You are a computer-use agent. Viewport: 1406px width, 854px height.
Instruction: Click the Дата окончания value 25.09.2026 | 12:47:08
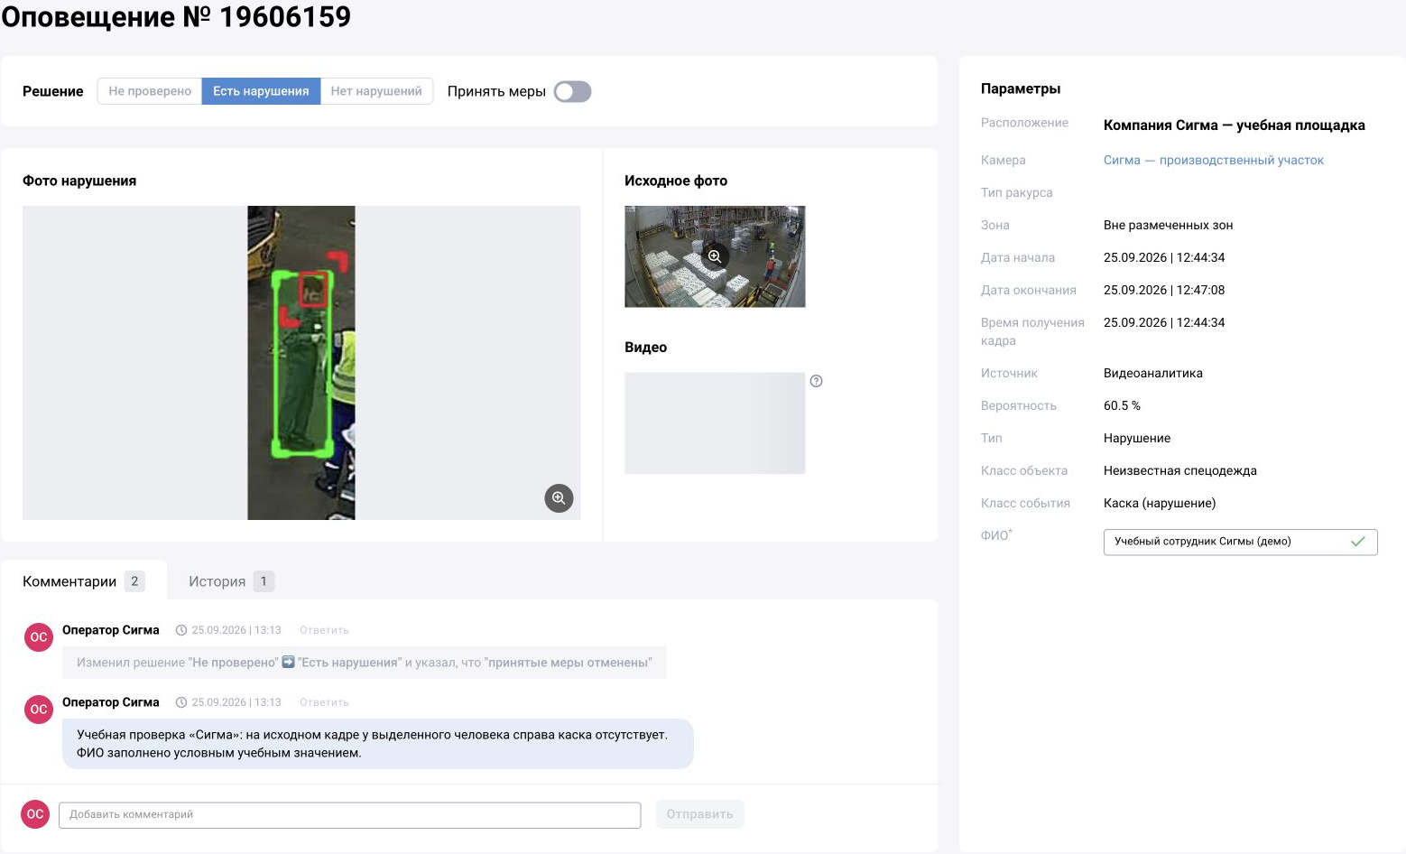1164,290
